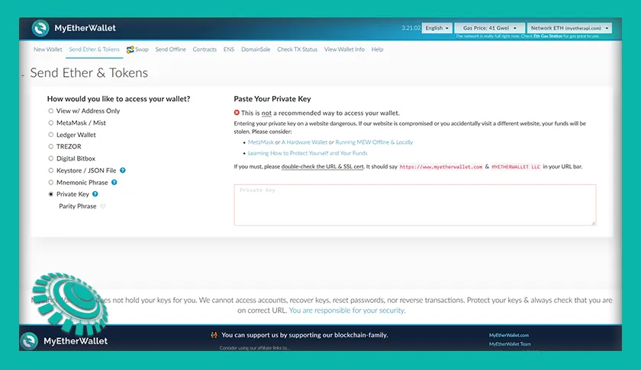
Task: Open Check TX Status tab
Action: [x=297, y=49]
